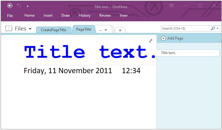
Task: Expand the page to full view
Action: tap(151, 41)
